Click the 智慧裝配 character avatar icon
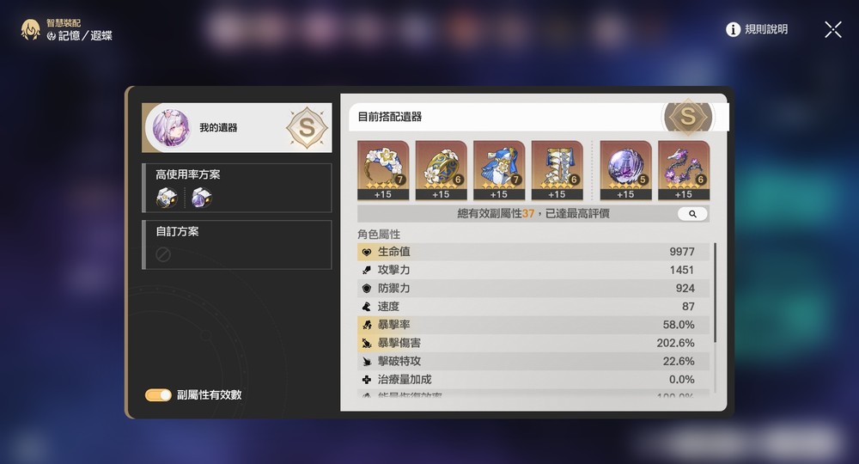This screenshot has height=464, width=859. point(31,29)
